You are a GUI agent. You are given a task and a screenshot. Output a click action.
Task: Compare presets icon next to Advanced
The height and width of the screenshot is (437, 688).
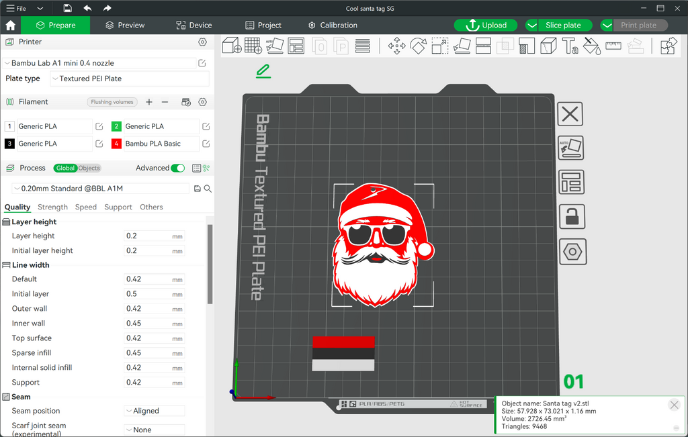pyautogui.click(x=206, y=168)
